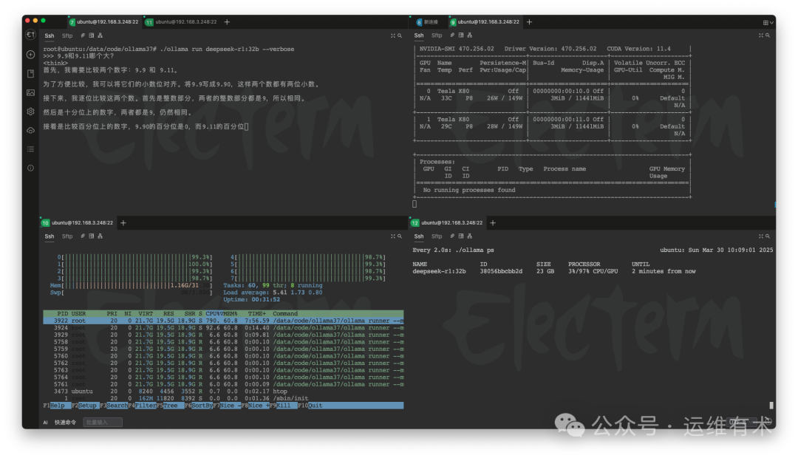Switch to tab 7 ubuntu@192.168.3.248:22
This screenshot has height=458, width=798.
pyautogui.click(x=104, y=22)
